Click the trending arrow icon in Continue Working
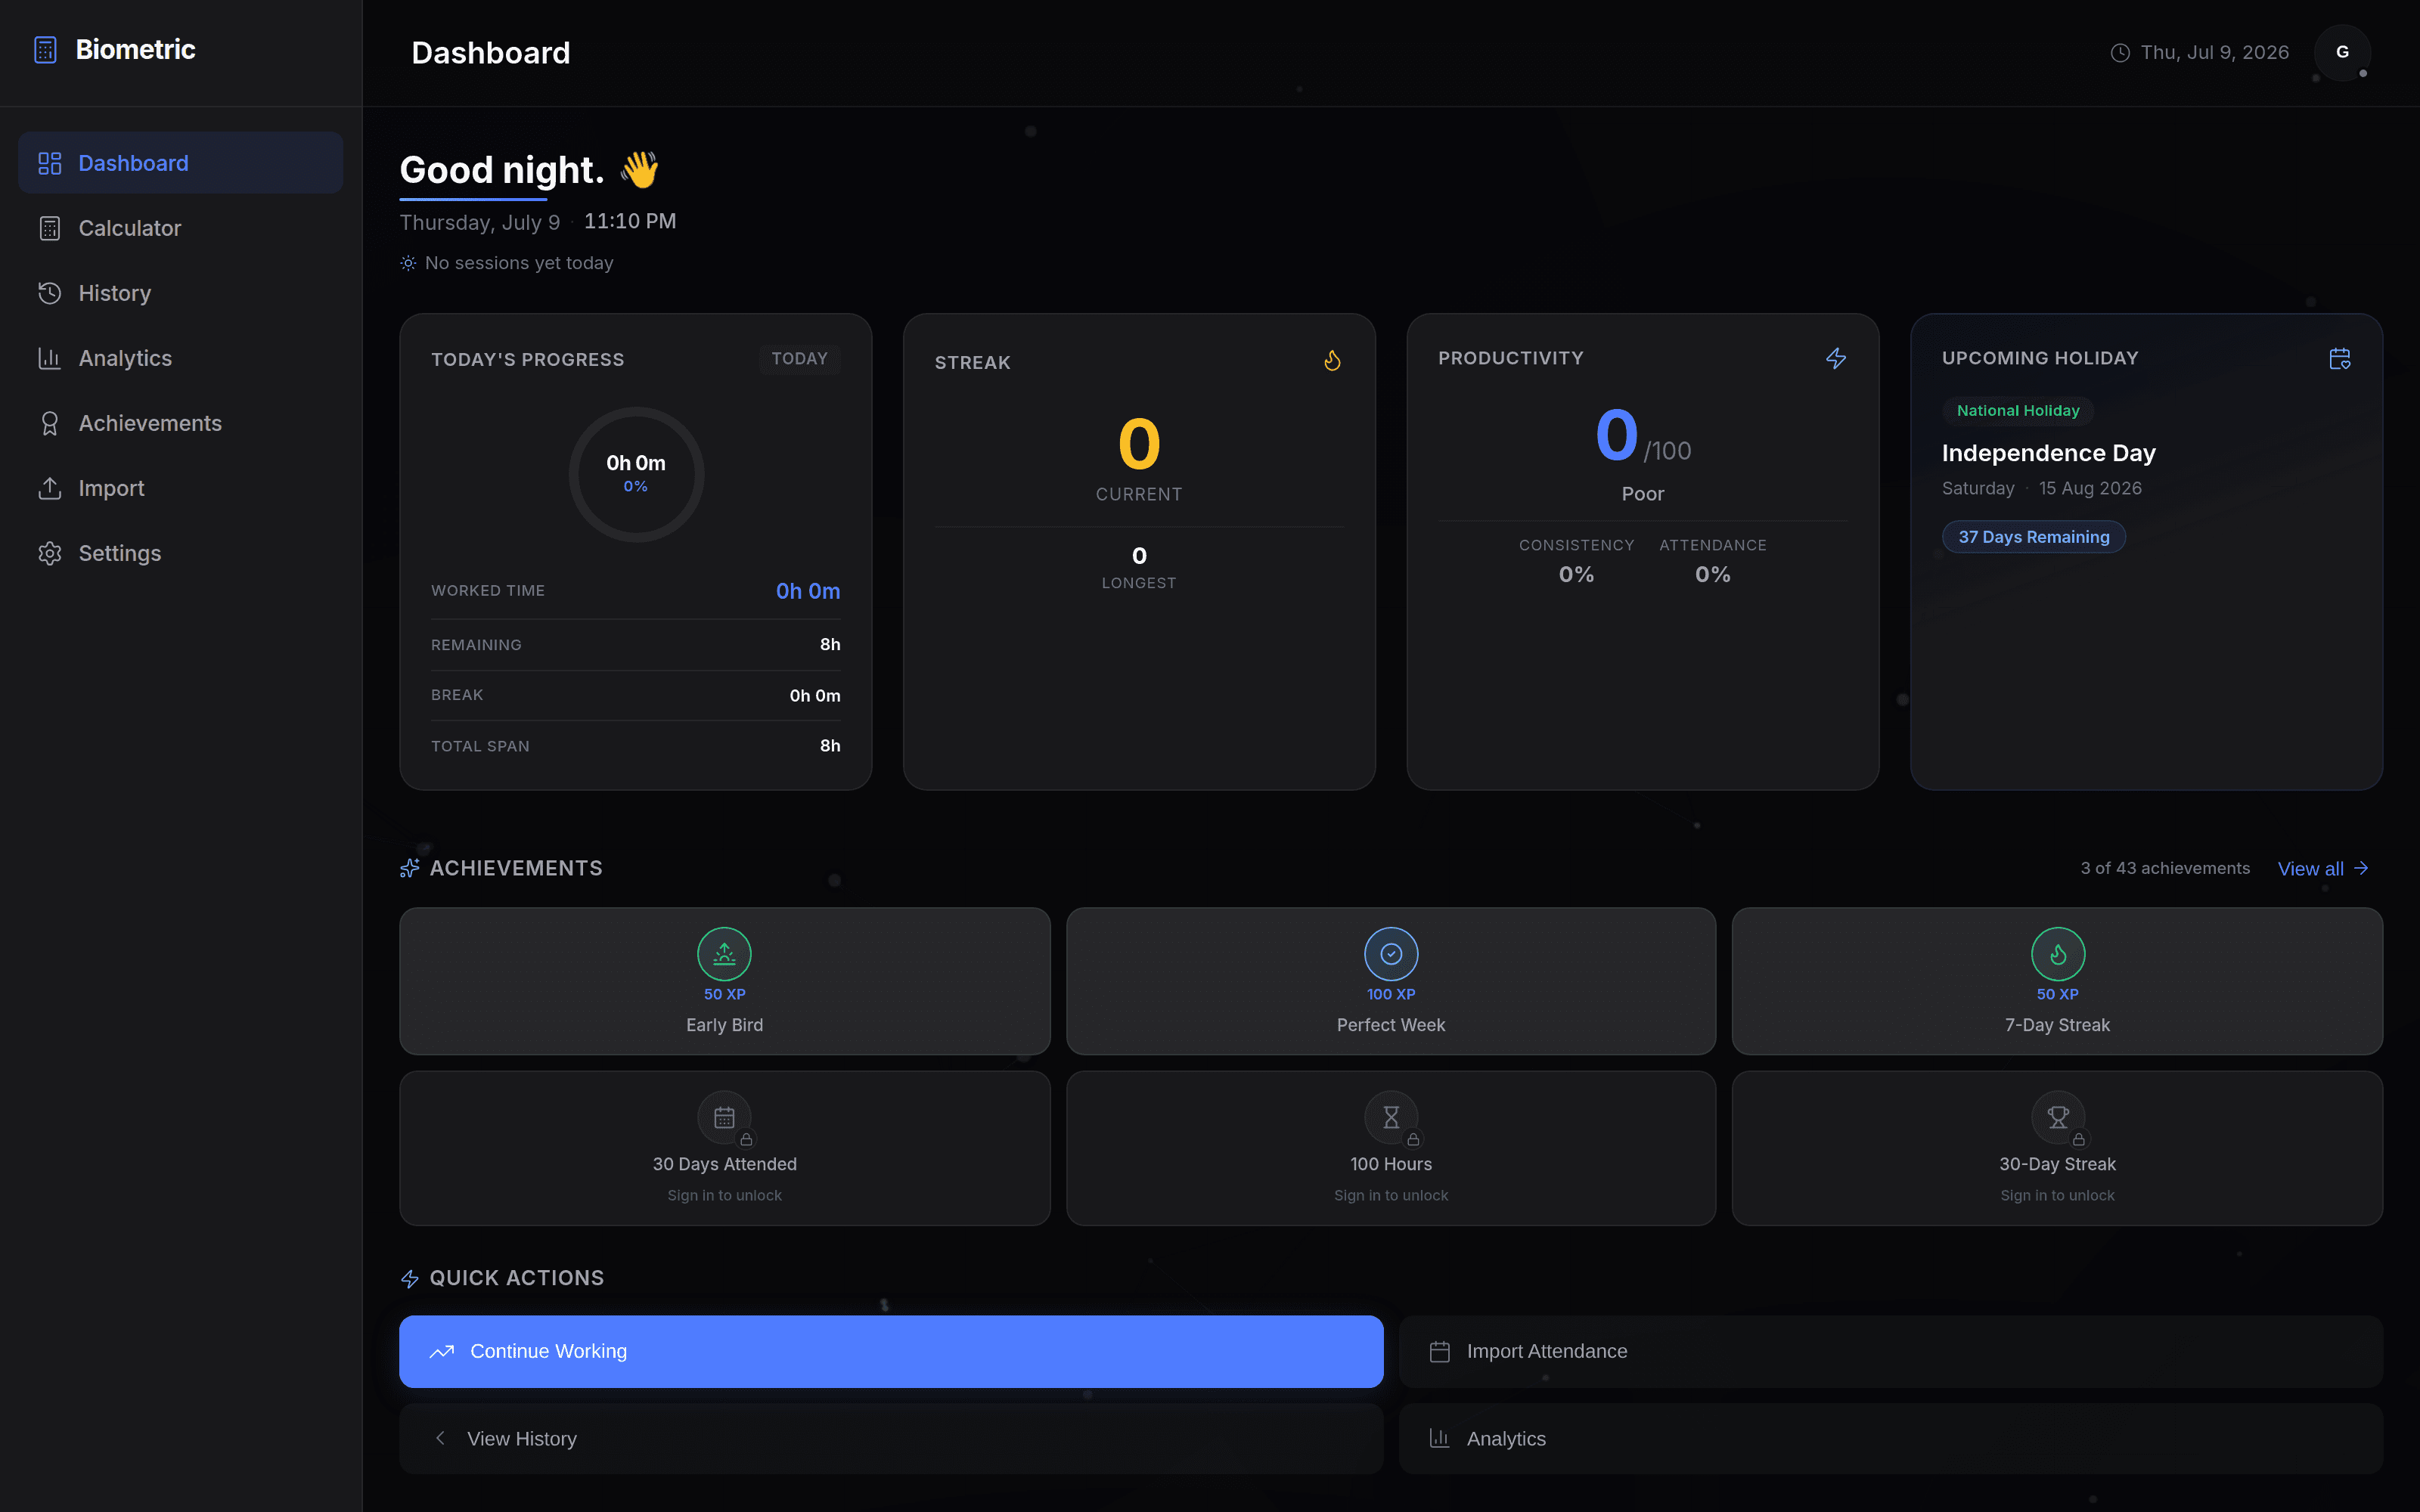 click(x=442, y=1352)
